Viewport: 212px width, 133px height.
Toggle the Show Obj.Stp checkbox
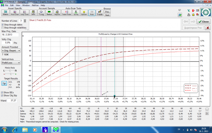[2, 96]
